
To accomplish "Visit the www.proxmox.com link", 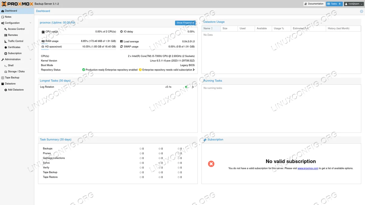I will [x=308, y=168].
